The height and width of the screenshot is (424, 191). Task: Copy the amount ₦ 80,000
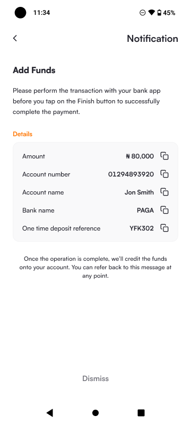164,156
